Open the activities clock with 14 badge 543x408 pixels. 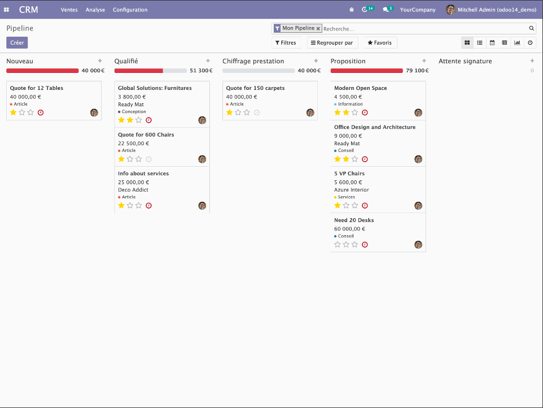(365, 10)
